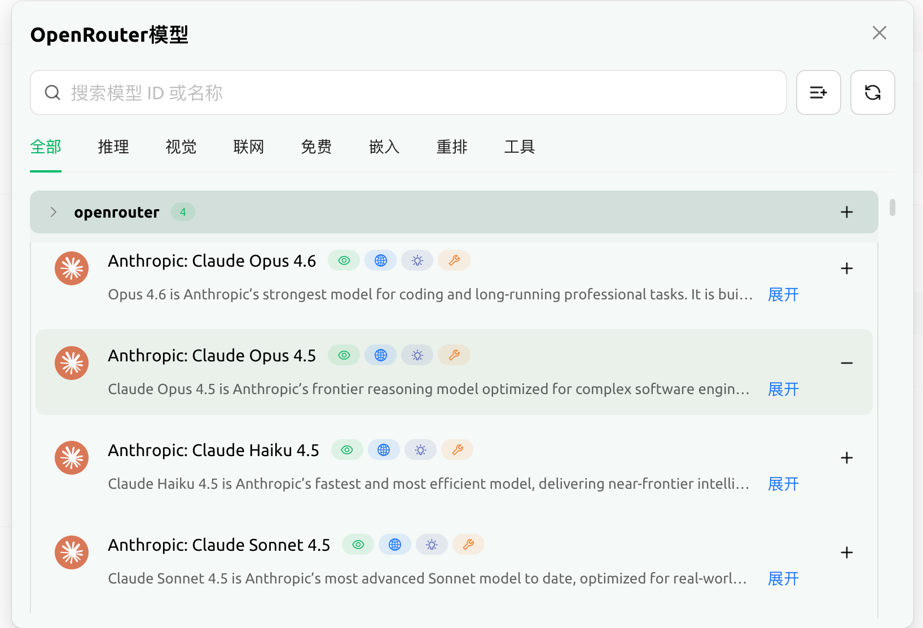Focus the model ID search field
This screenshot has height=628, width=923.
point(408,92)
